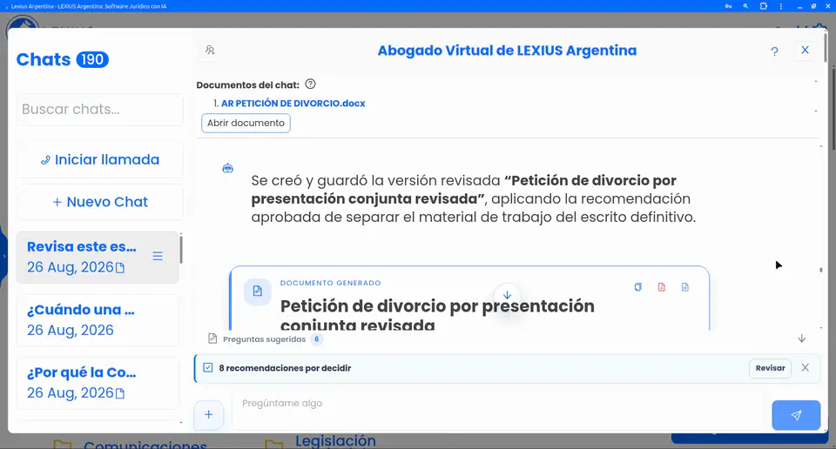Click the plus attach button beside the message box
The height and width of the screenshot is (449, 836).
(x=208, y=414)
